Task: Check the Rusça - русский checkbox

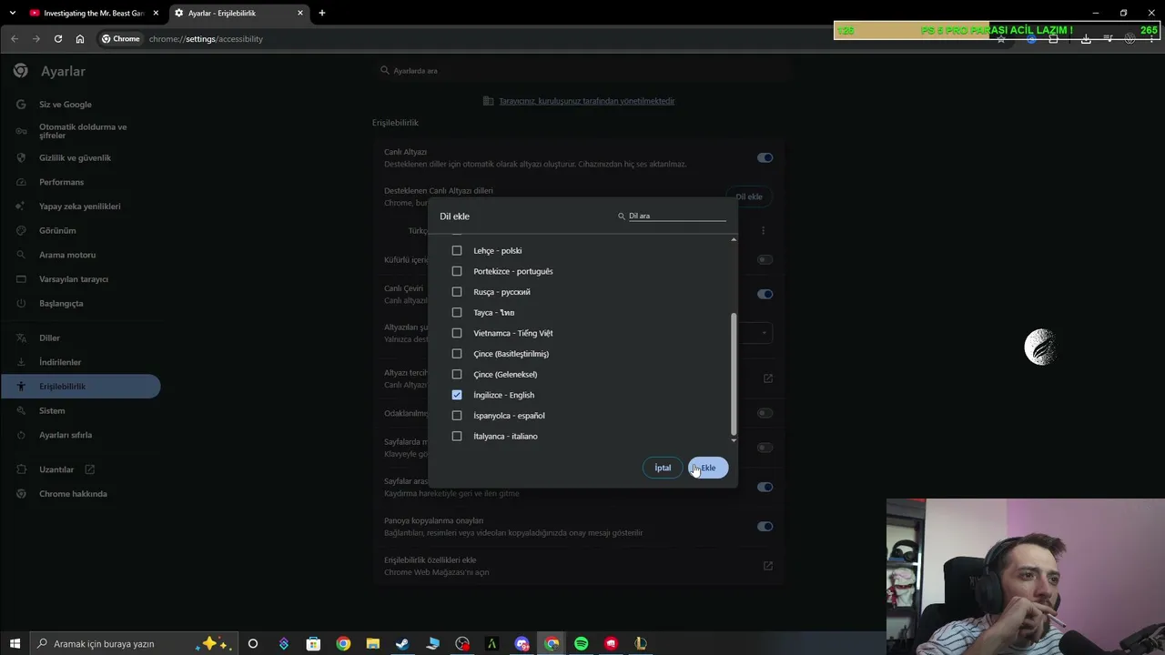Action: coord(457,292)
